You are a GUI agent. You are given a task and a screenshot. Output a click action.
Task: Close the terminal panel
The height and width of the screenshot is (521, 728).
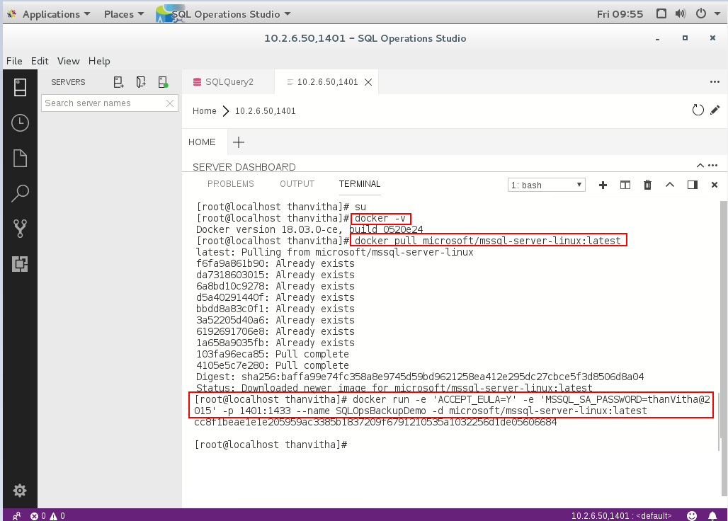click(715, 185)
